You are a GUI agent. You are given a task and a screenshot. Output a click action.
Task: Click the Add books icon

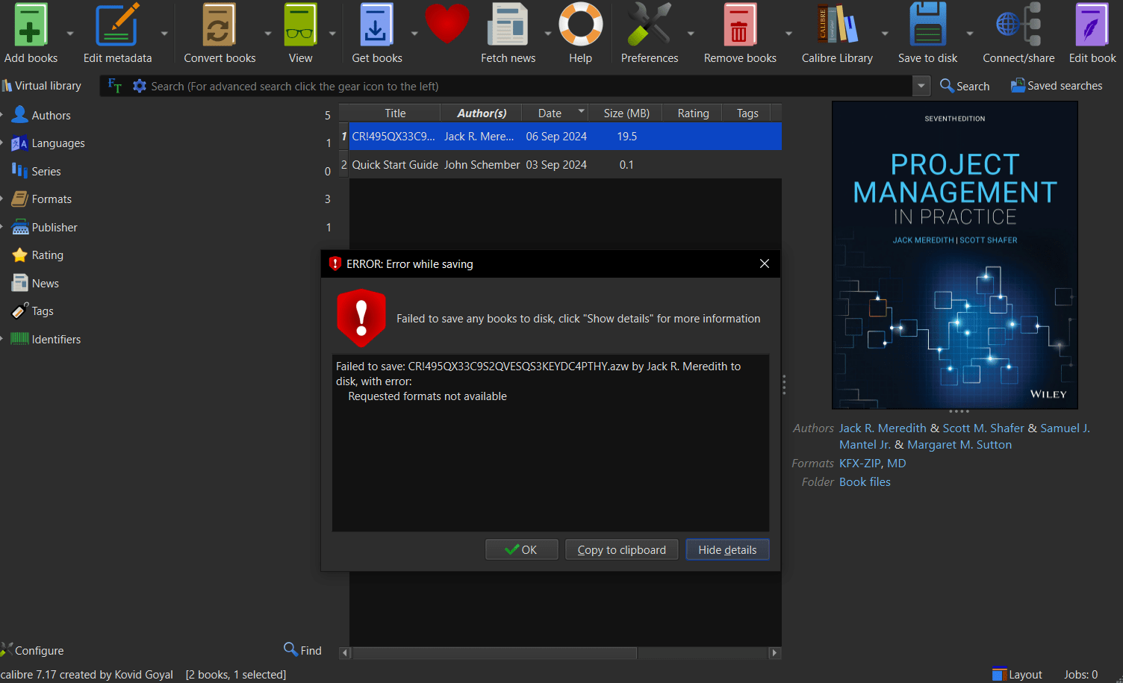tap(30, 25)
